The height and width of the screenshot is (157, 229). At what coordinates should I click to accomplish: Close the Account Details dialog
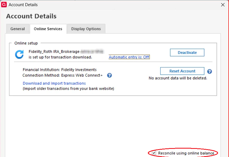click(223, 5)
